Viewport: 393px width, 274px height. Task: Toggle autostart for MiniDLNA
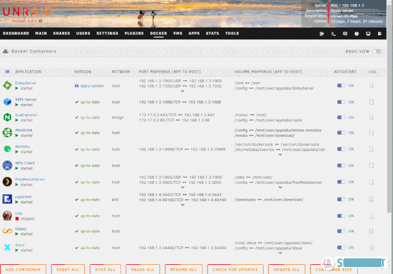click(x=341, y=132)
